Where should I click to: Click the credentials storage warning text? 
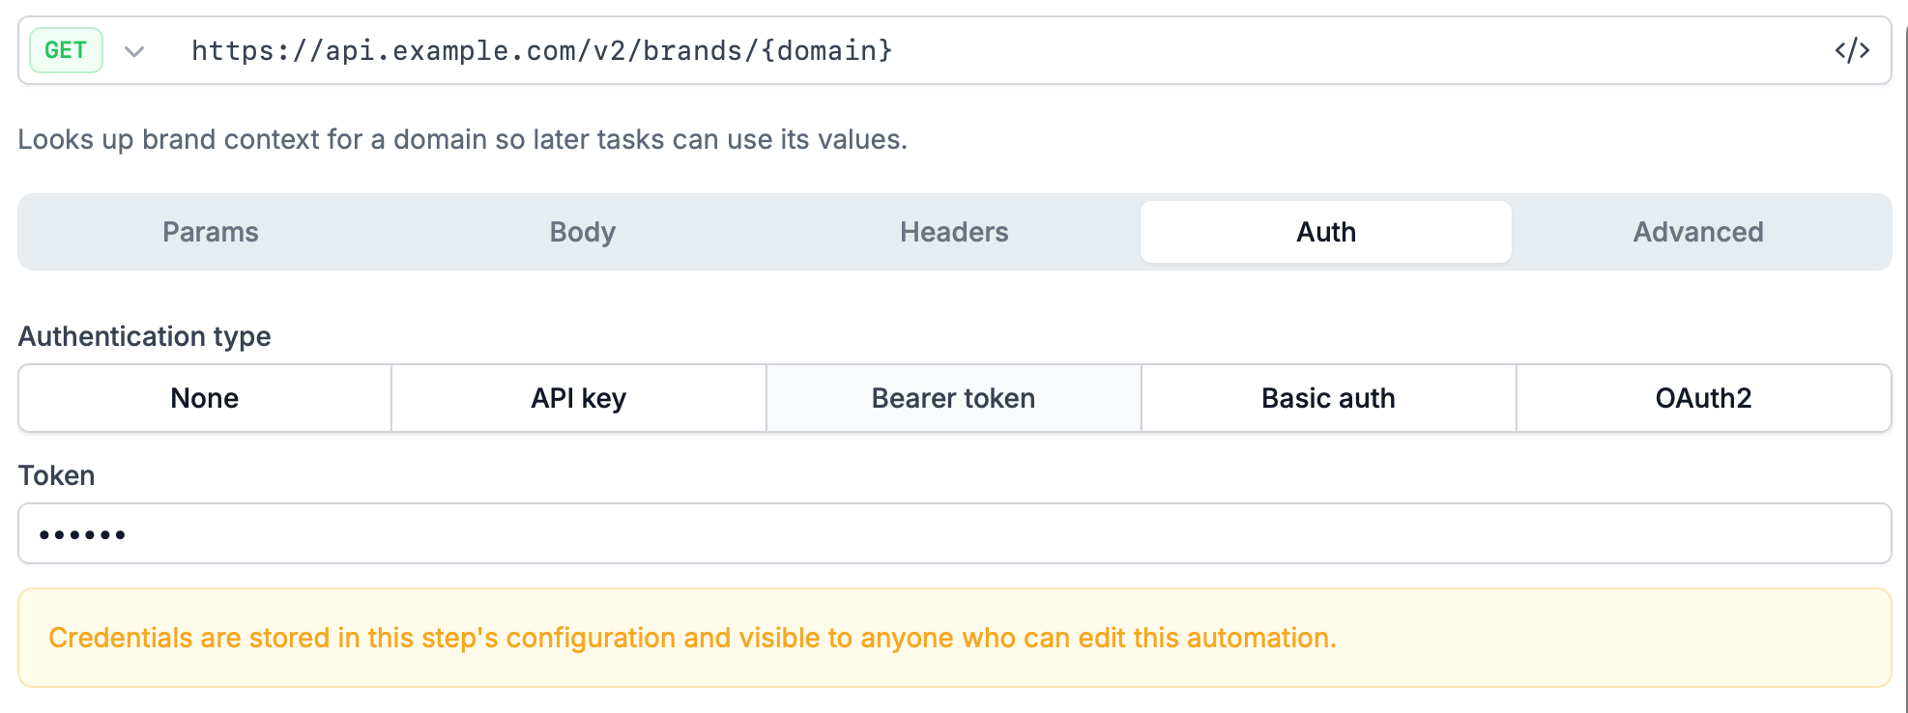693,638
